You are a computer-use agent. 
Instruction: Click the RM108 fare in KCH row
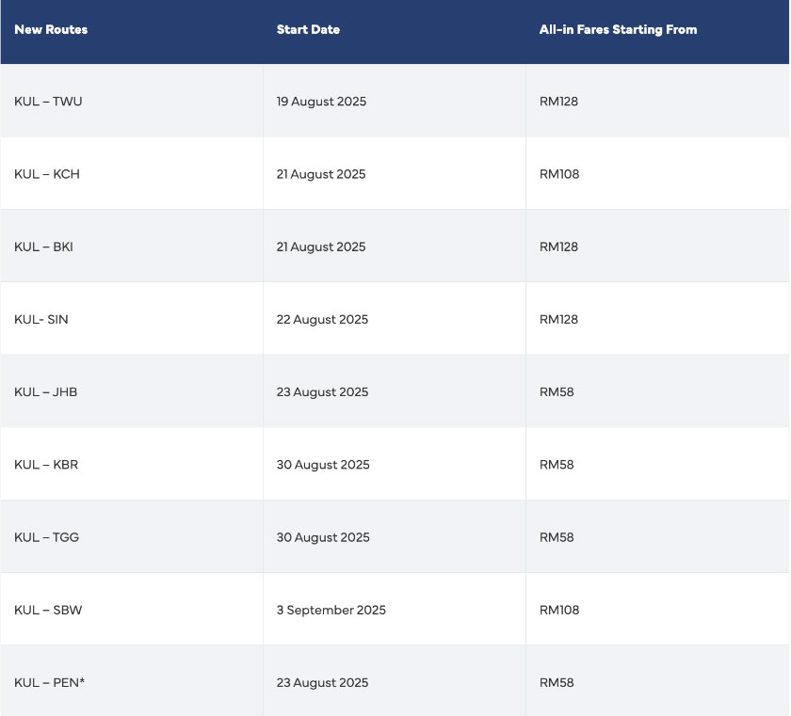coord(559,174)
